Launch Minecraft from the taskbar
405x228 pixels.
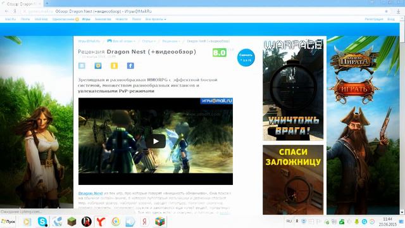[72, 222]
